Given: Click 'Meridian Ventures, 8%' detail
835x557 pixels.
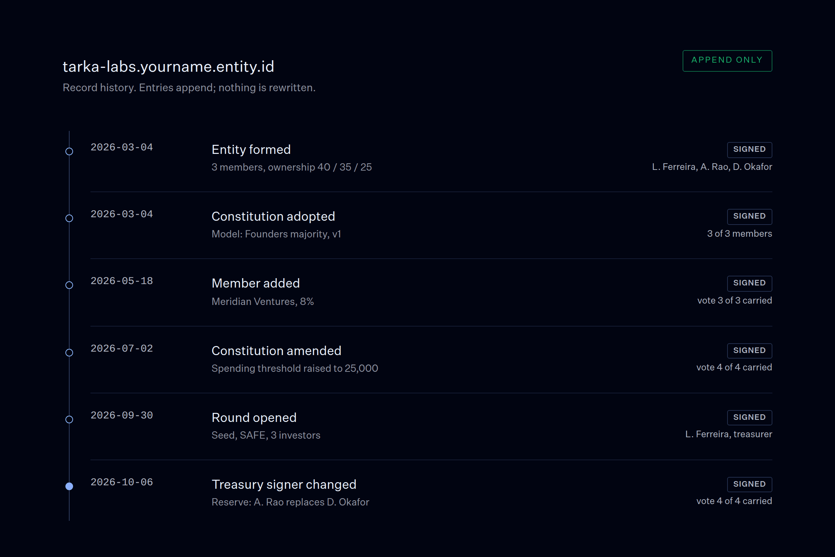Looking at the screenshot, I should [x=262, y=301].
